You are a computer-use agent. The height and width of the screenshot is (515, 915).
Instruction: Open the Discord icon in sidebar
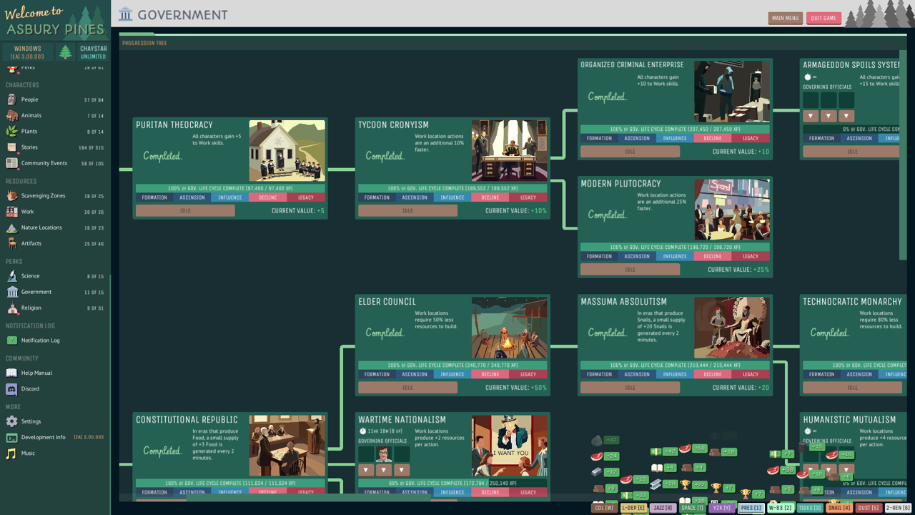point(11,389)
